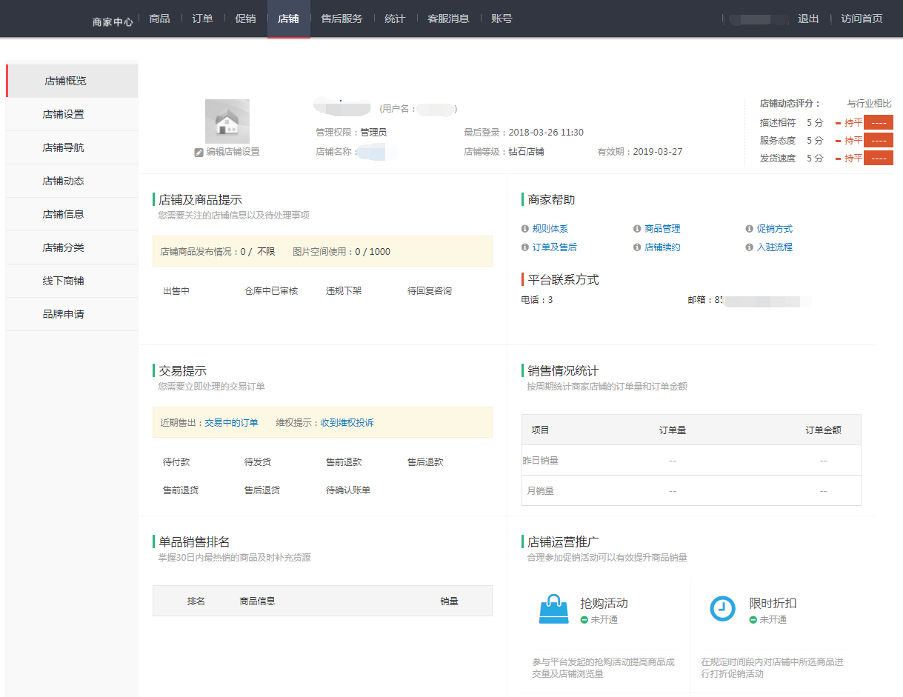This screenshot has width=903, height=697.
Task: Select 店铺导航 in the sidebar
Action: pos(71,147)
